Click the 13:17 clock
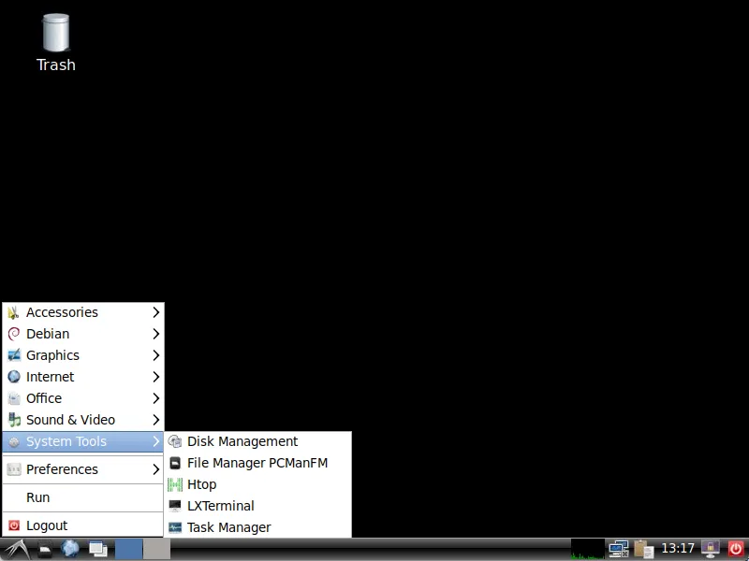 677,549
